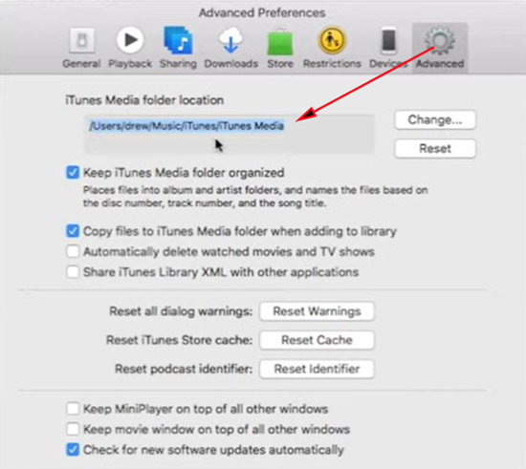This screenshot has width=526, height=469.
Task: Open the Sharing preferences icon
Action: click(178, 40)
